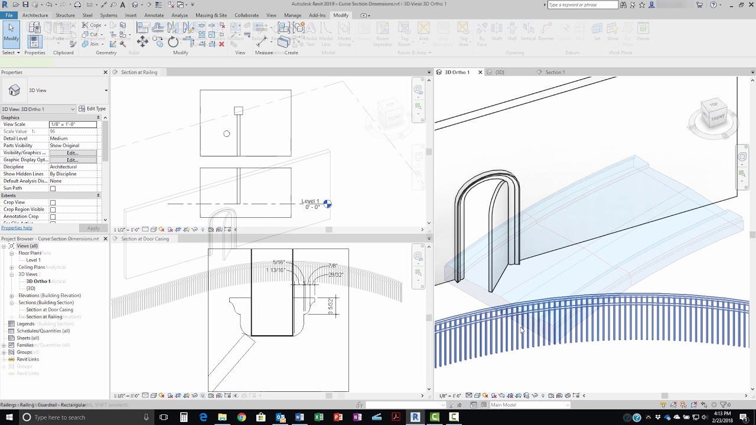The image size is (756, 425).
Task: Toggle the Annotation Crop checkbox
Action: tap(53, 217)
